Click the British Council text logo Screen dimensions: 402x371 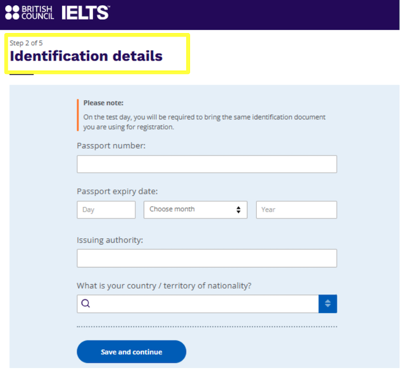coord(38,13)
